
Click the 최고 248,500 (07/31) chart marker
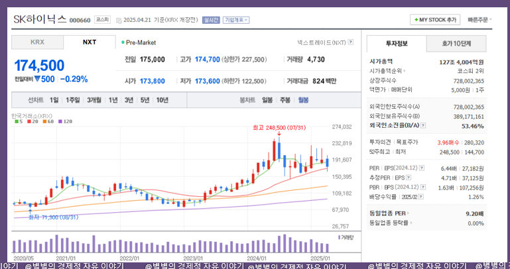[x=279, y=128]
